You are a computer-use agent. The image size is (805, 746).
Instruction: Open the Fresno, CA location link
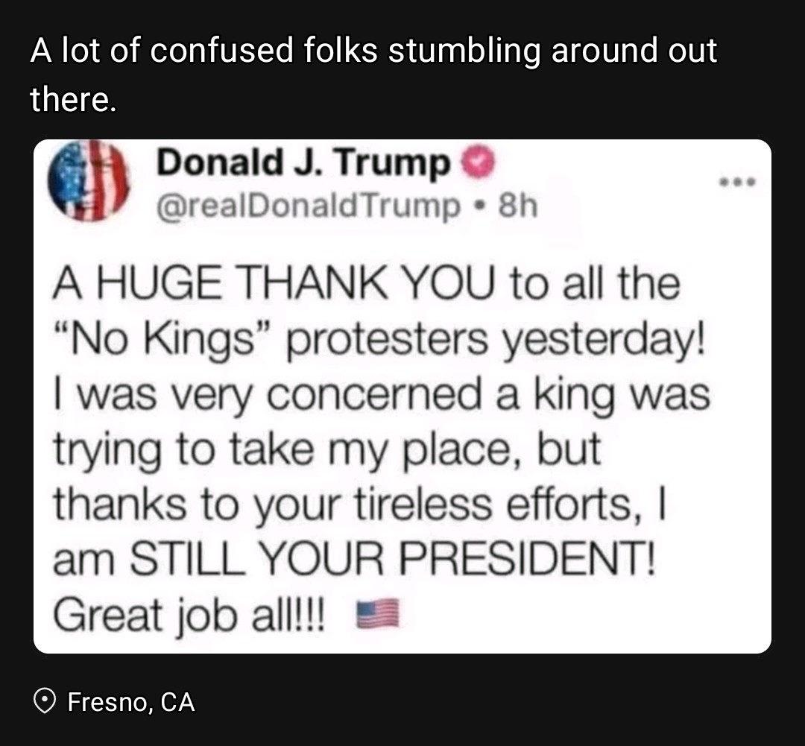click(131, 702)
